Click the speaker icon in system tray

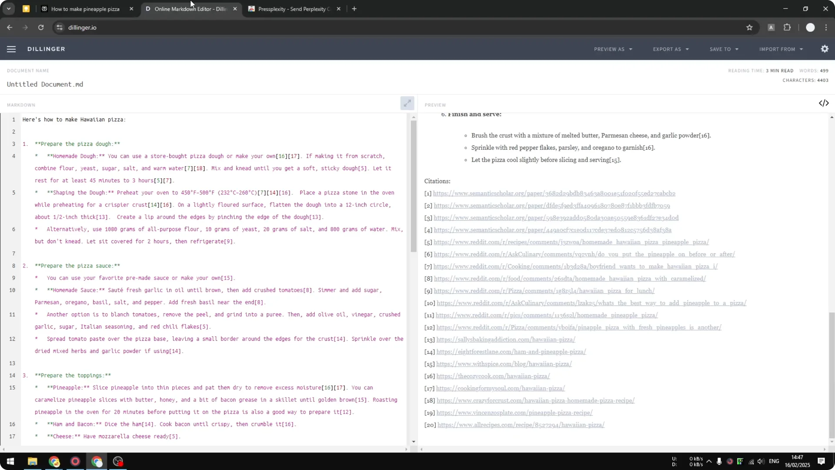[761, 461]
